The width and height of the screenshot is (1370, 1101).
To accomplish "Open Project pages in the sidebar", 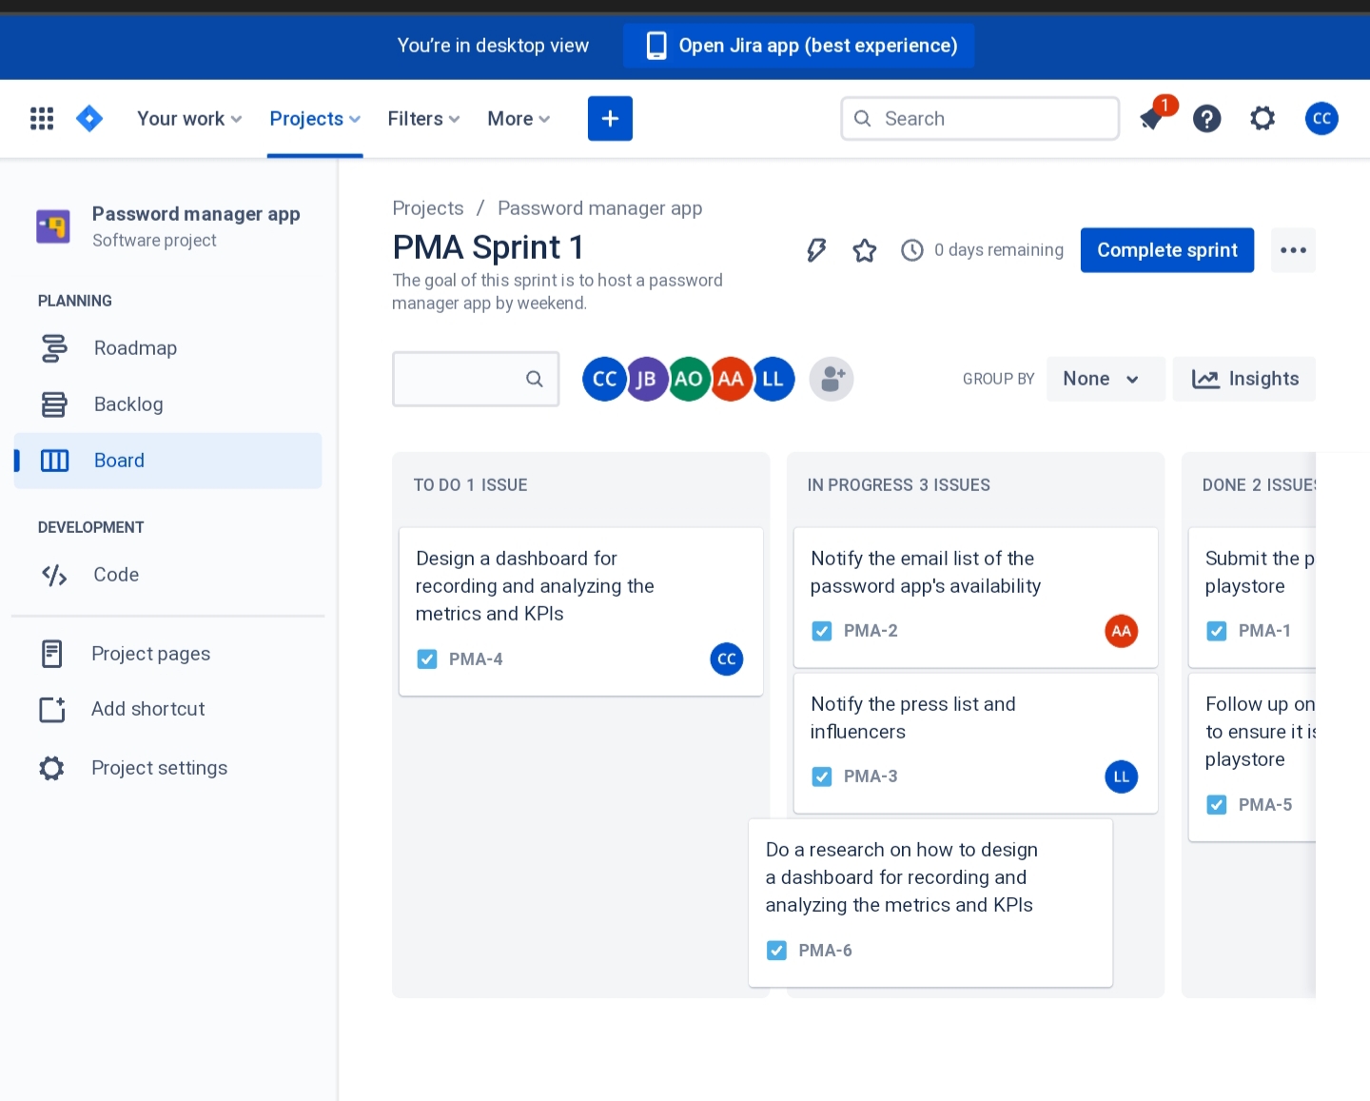I will [167, 654].
